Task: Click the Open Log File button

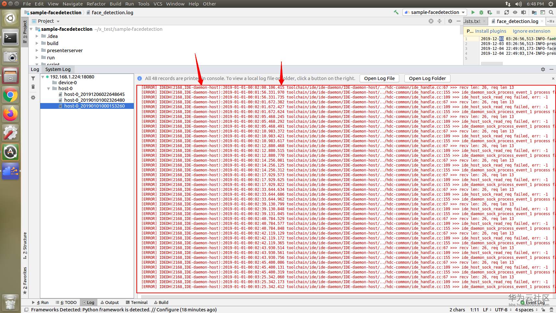Action: [x=379, y=78]
